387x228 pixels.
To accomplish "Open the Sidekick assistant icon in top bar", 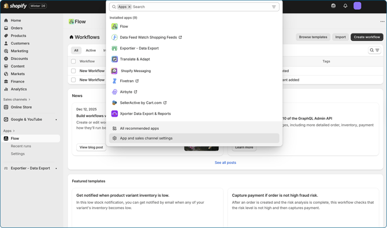I will pos(333,6).
